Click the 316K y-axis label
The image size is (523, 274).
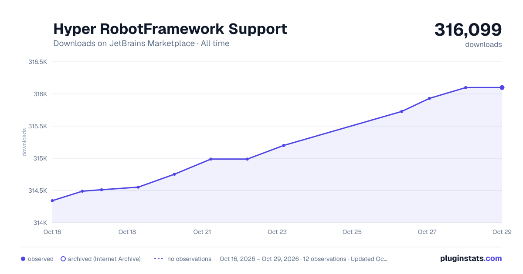(x=40, y=94)
